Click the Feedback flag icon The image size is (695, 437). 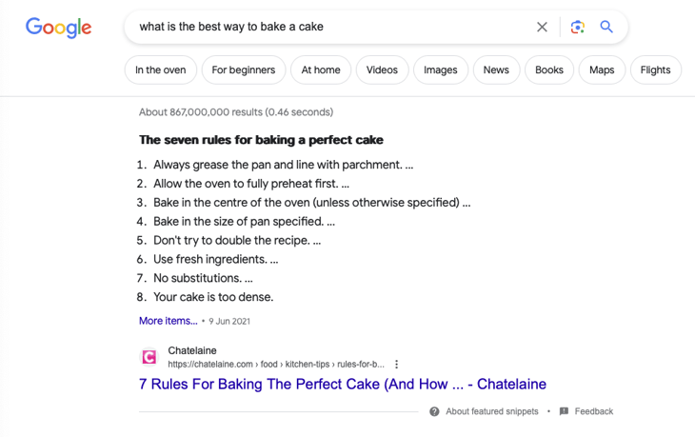point(564,411)
